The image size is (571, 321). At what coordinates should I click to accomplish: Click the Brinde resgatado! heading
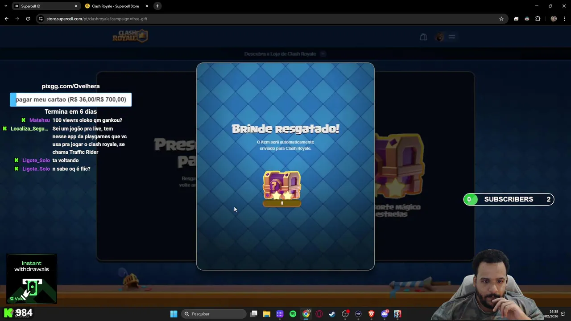pyautogui.click(x=285, y=129)
